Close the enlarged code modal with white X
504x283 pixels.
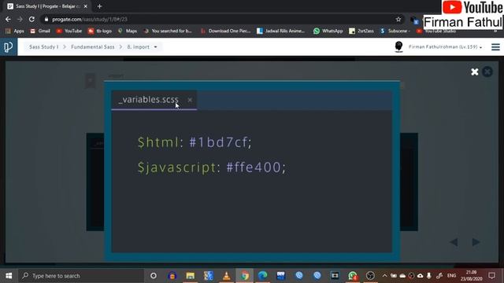pos(474,72)
